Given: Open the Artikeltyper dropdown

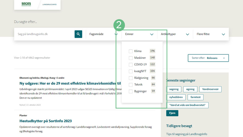Looking at the screenshot, I should pos(175,34).
